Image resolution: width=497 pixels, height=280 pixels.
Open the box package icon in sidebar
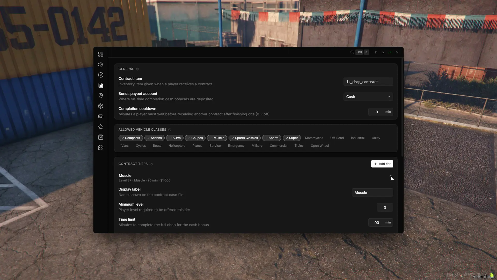[101, 106]
